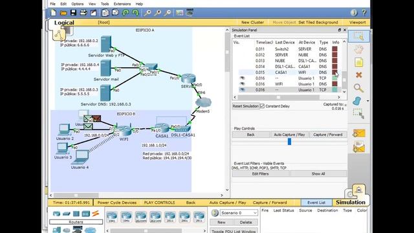Click the green Undo arrow
The image size is (414, 233).
tap(125, 12)
